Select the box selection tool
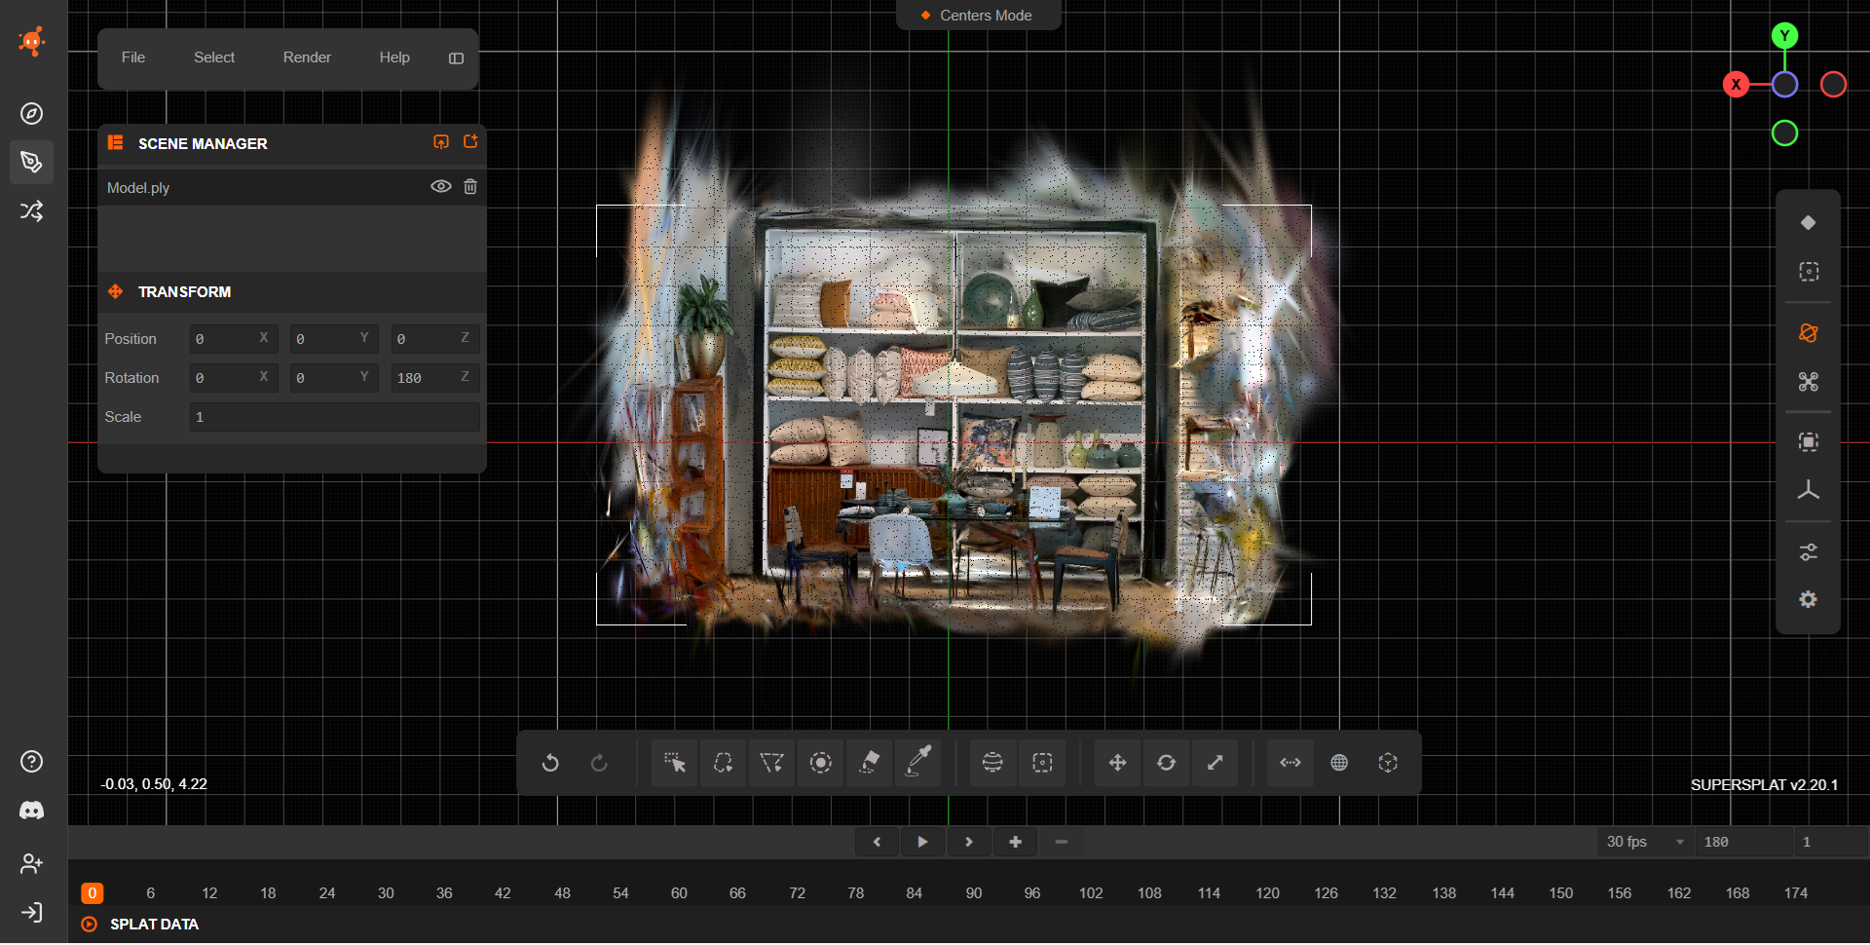The height and width of the screenshot is (945, 1870). 1042,763
